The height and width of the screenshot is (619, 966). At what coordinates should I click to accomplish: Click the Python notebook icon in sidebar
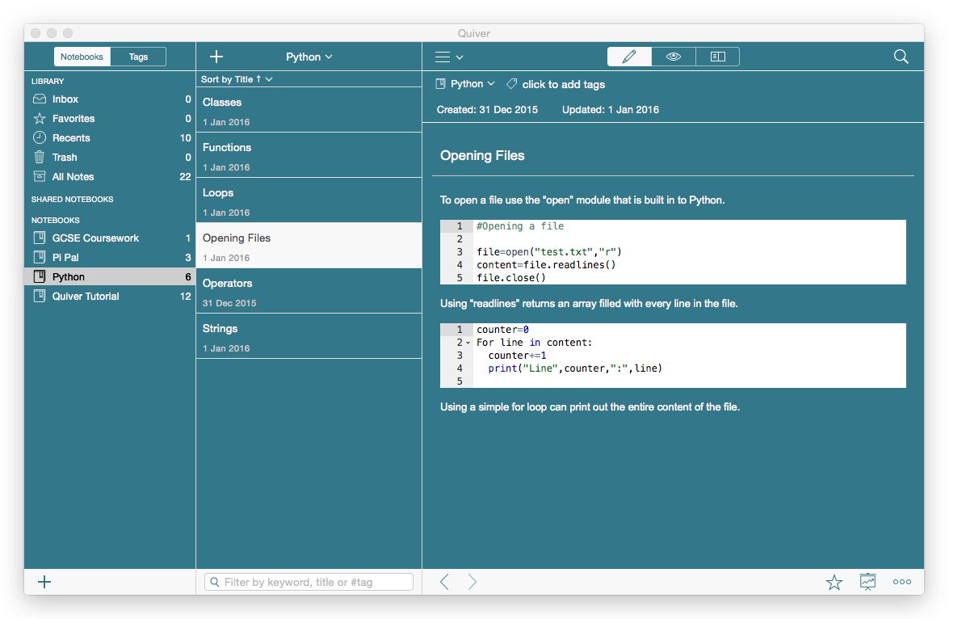[x=40, y=276]
